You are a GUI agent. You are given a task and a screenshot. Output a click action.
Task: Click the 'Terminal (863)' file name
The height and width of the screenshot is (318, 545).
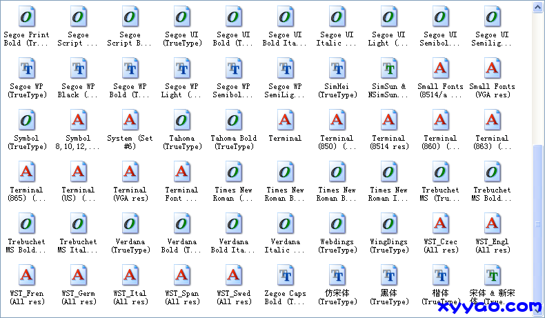coord(492,143)
